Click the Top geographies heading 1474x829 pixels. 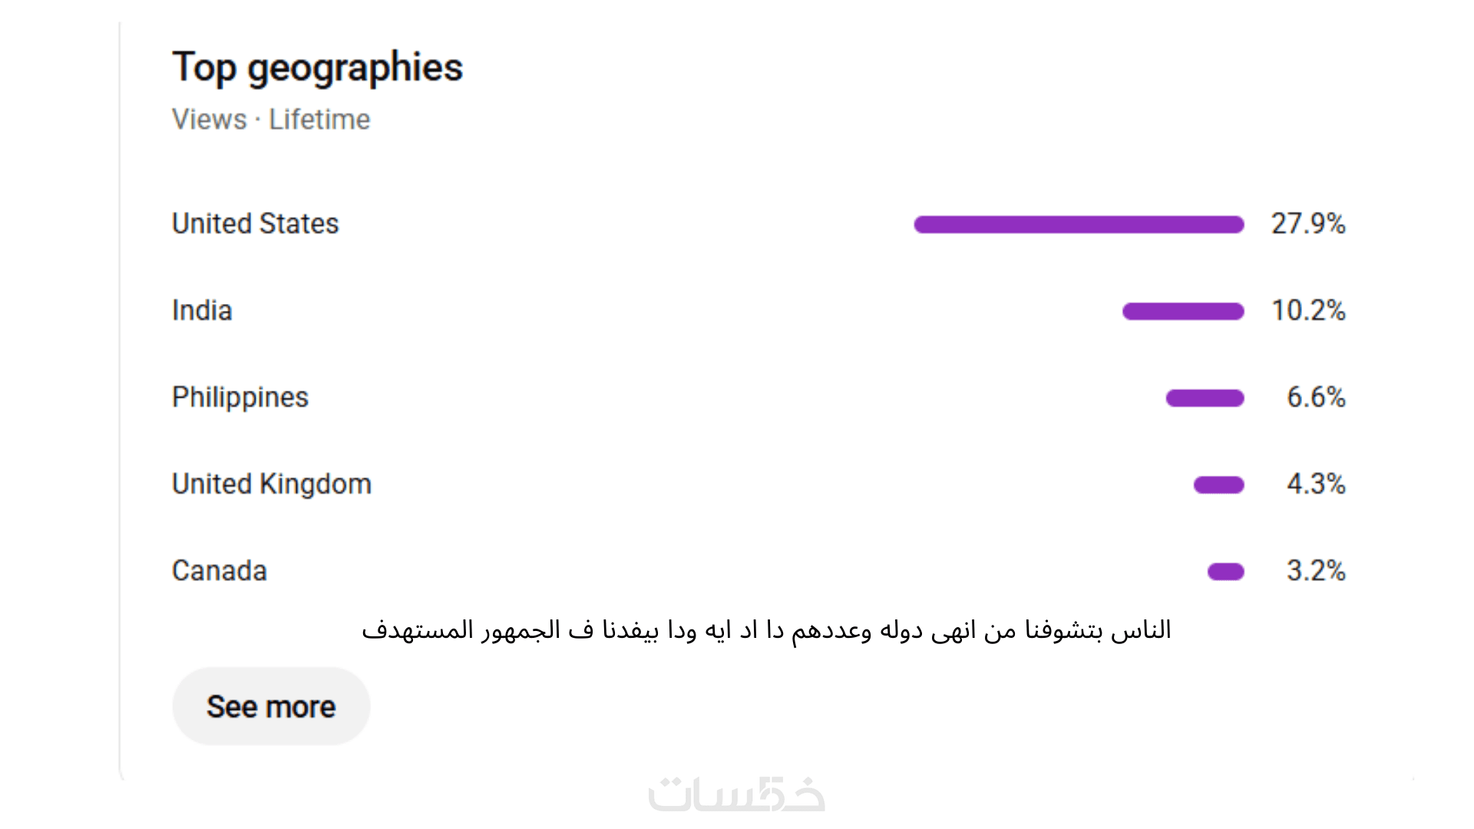click(x=317, y=68)
